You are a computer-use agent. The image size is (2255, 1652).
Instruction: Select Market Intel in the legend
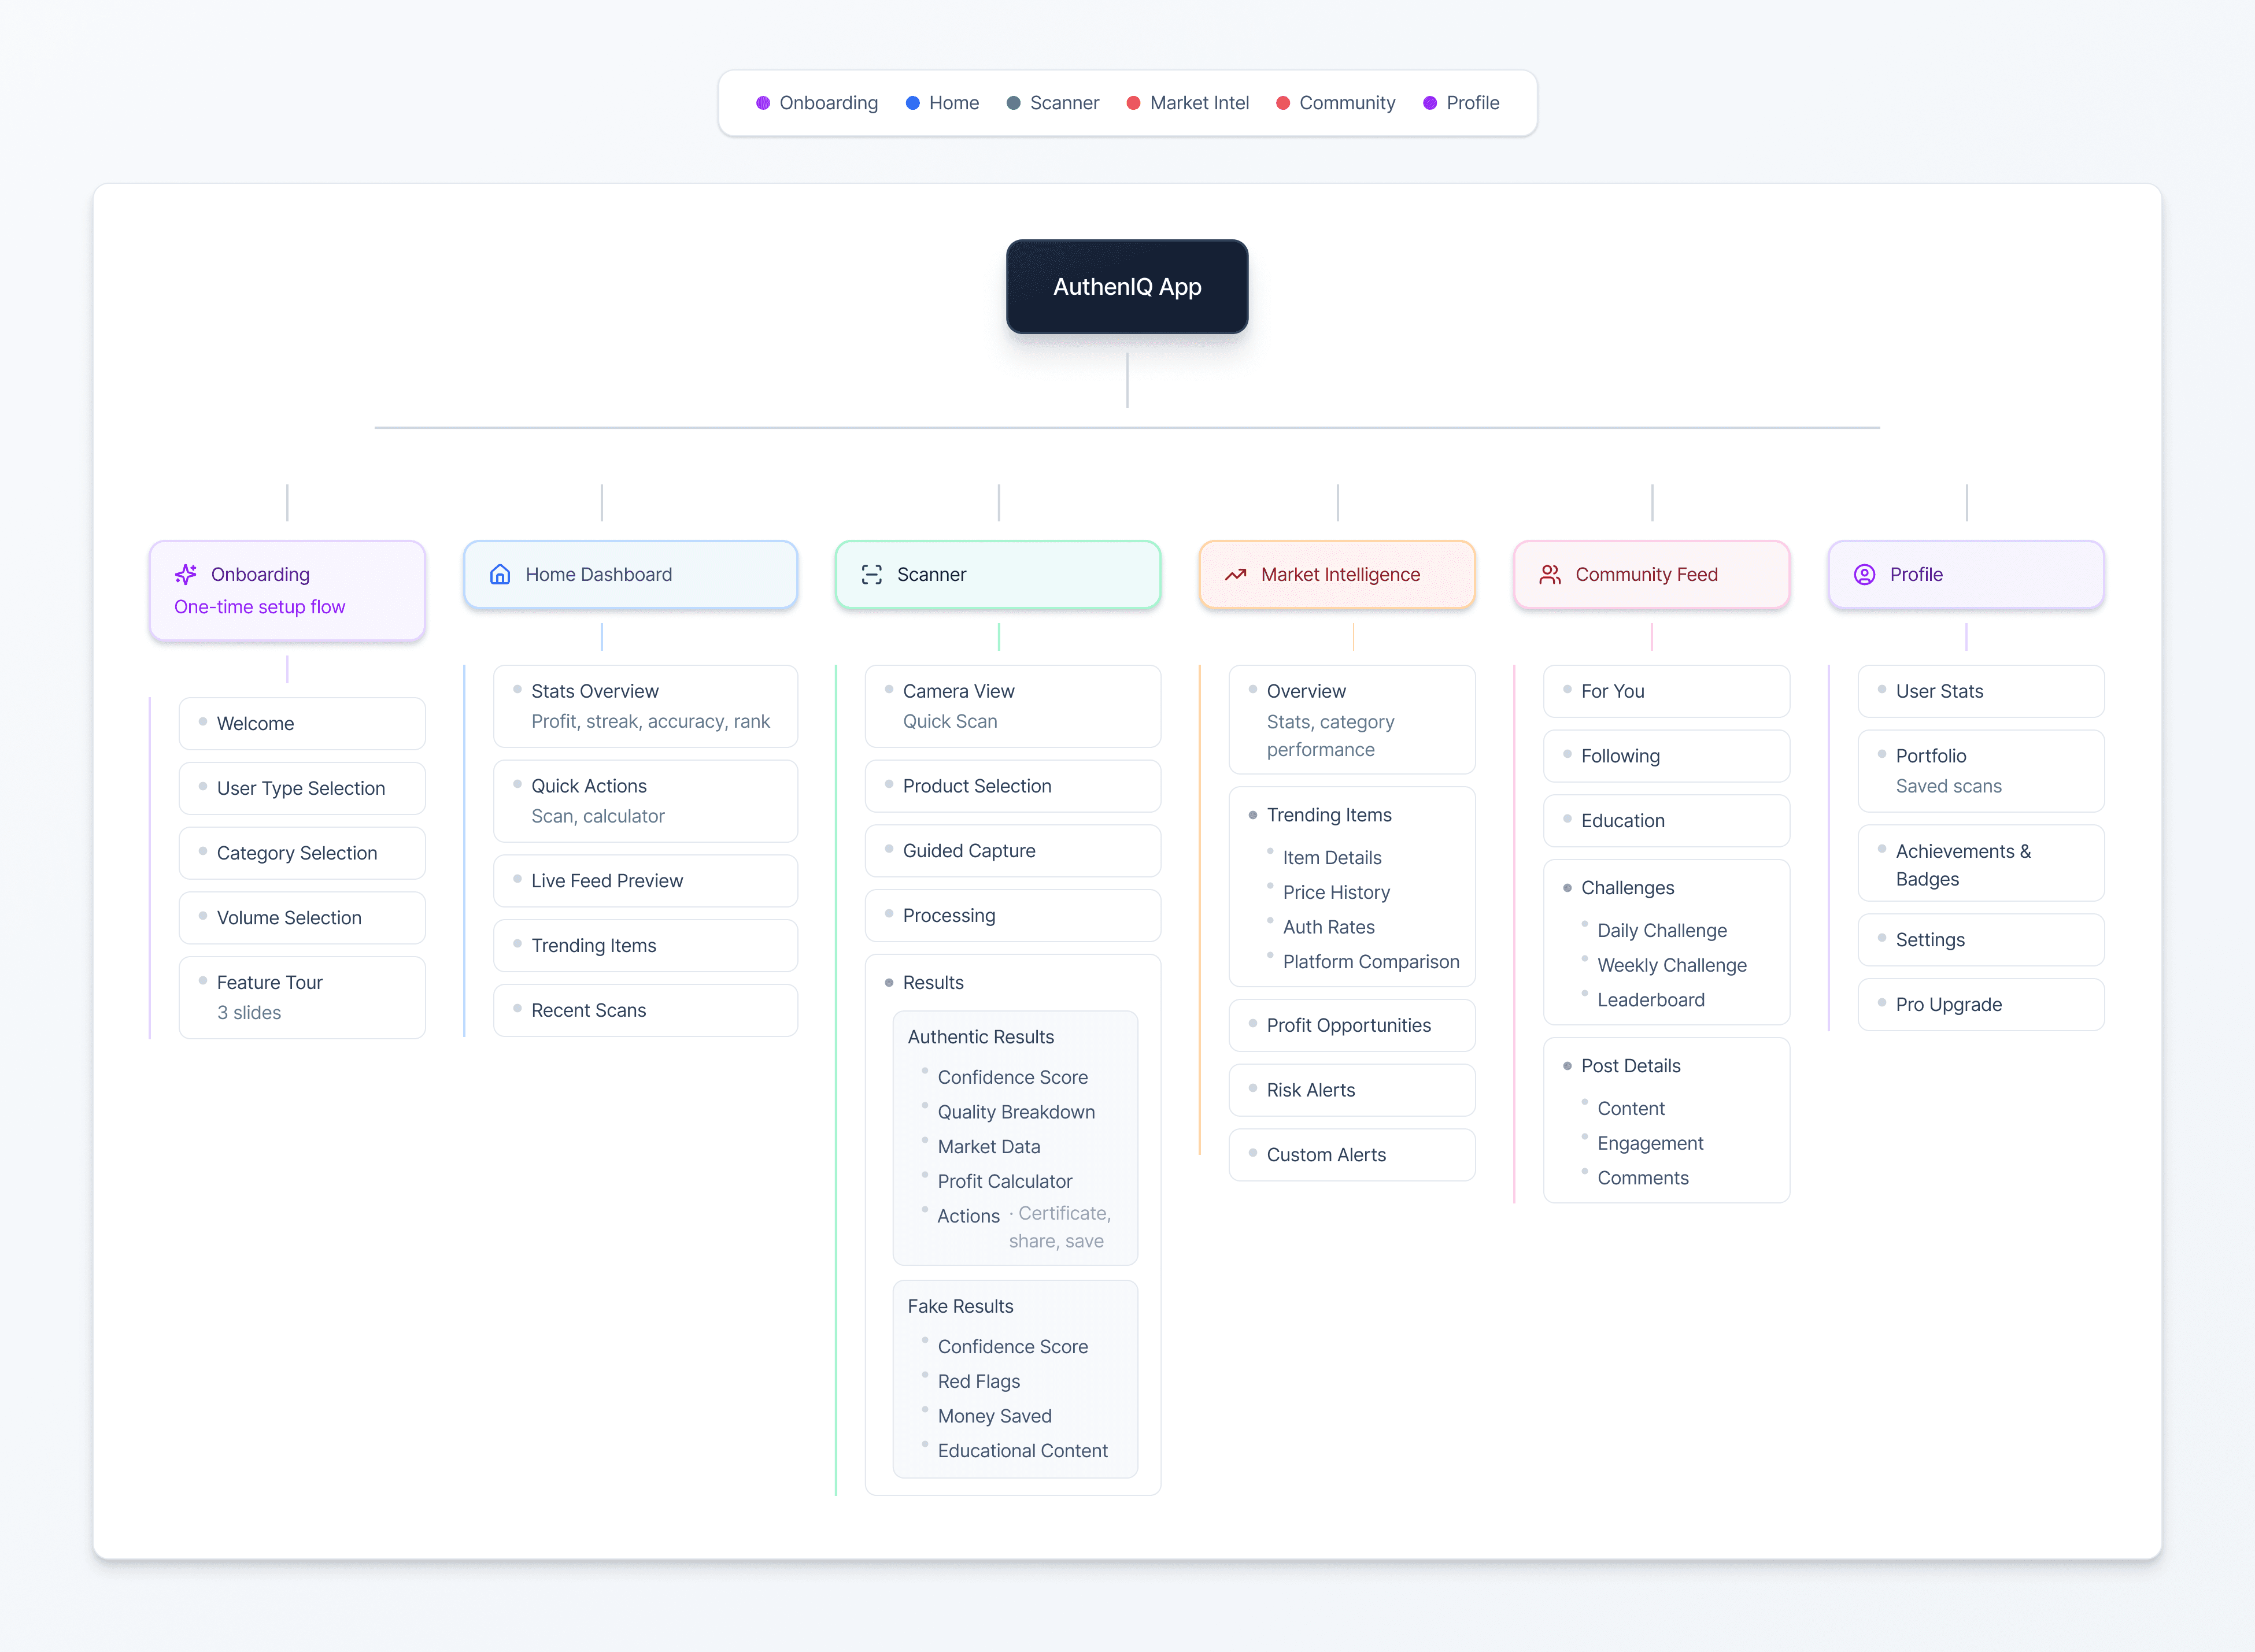click(1199, 103)
